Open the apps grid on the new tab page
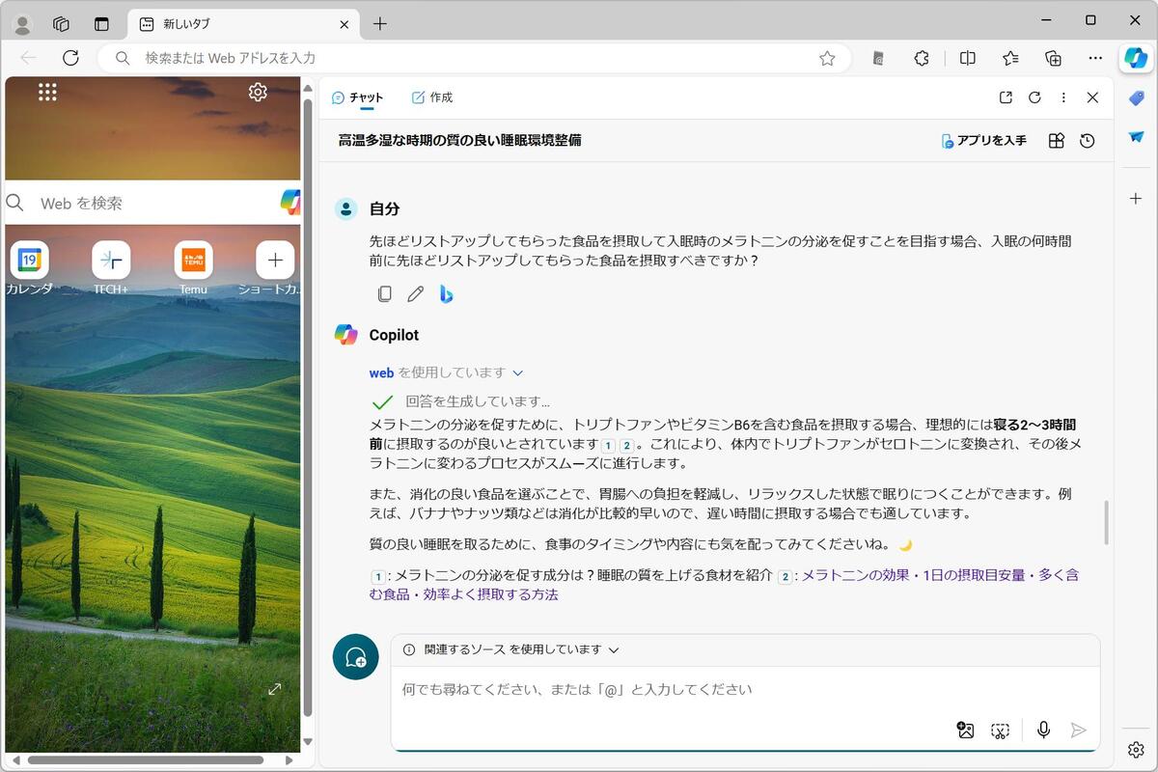This screenshot has height=772, width=1158. (47, 92)
